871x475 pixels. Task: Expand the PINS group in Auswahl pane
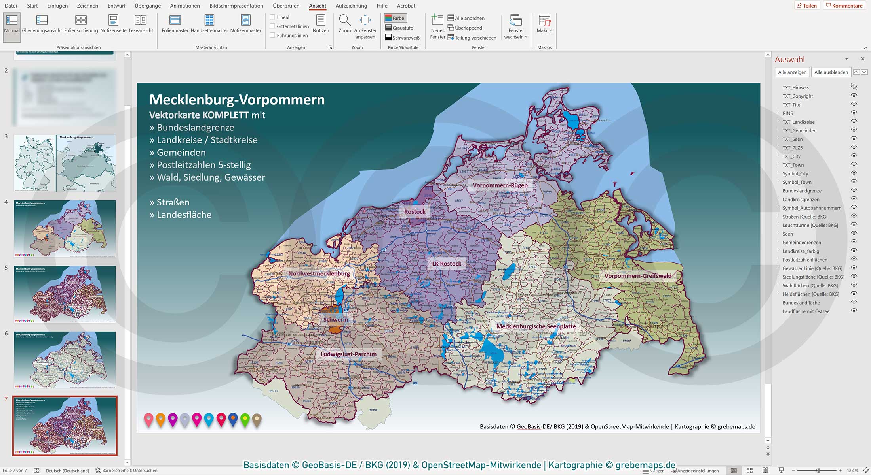click(x=778, y=113)
